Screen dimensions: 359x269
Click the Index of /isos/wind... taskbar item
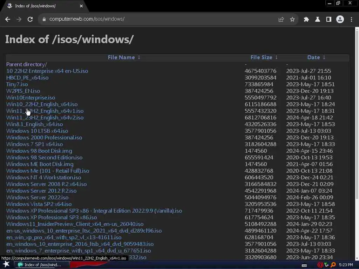click(42, 265)
